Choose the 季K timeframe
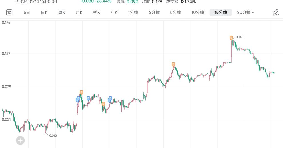The width and height of the screenshot is (283, 148). point(97,13)
